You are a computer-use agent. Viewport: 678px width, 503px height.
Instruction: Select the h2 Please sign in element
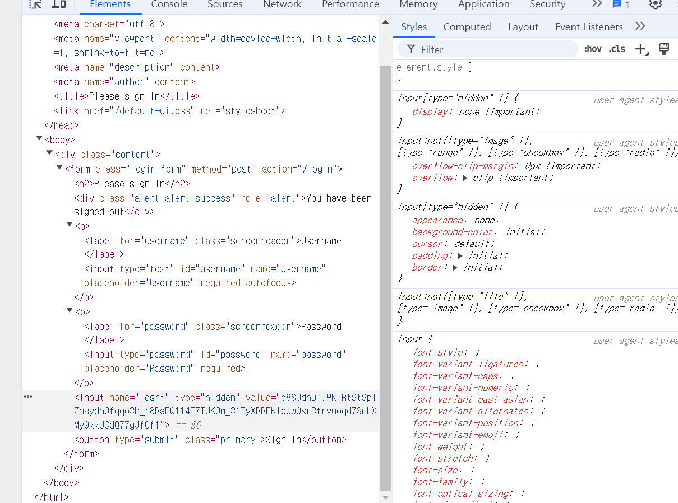pos(132,184)
